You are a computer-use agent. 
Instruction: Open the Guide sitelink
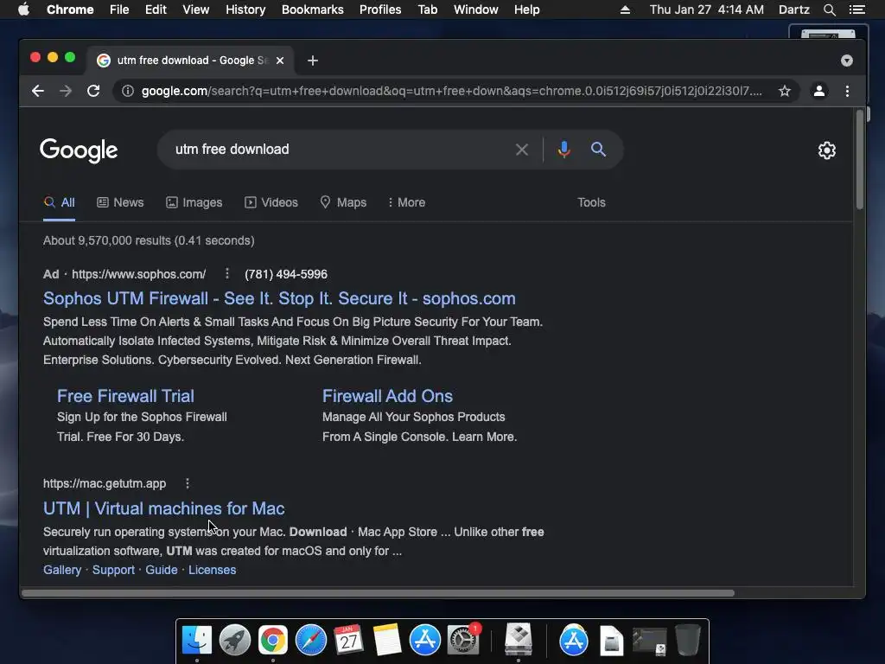tap(162, 571)
